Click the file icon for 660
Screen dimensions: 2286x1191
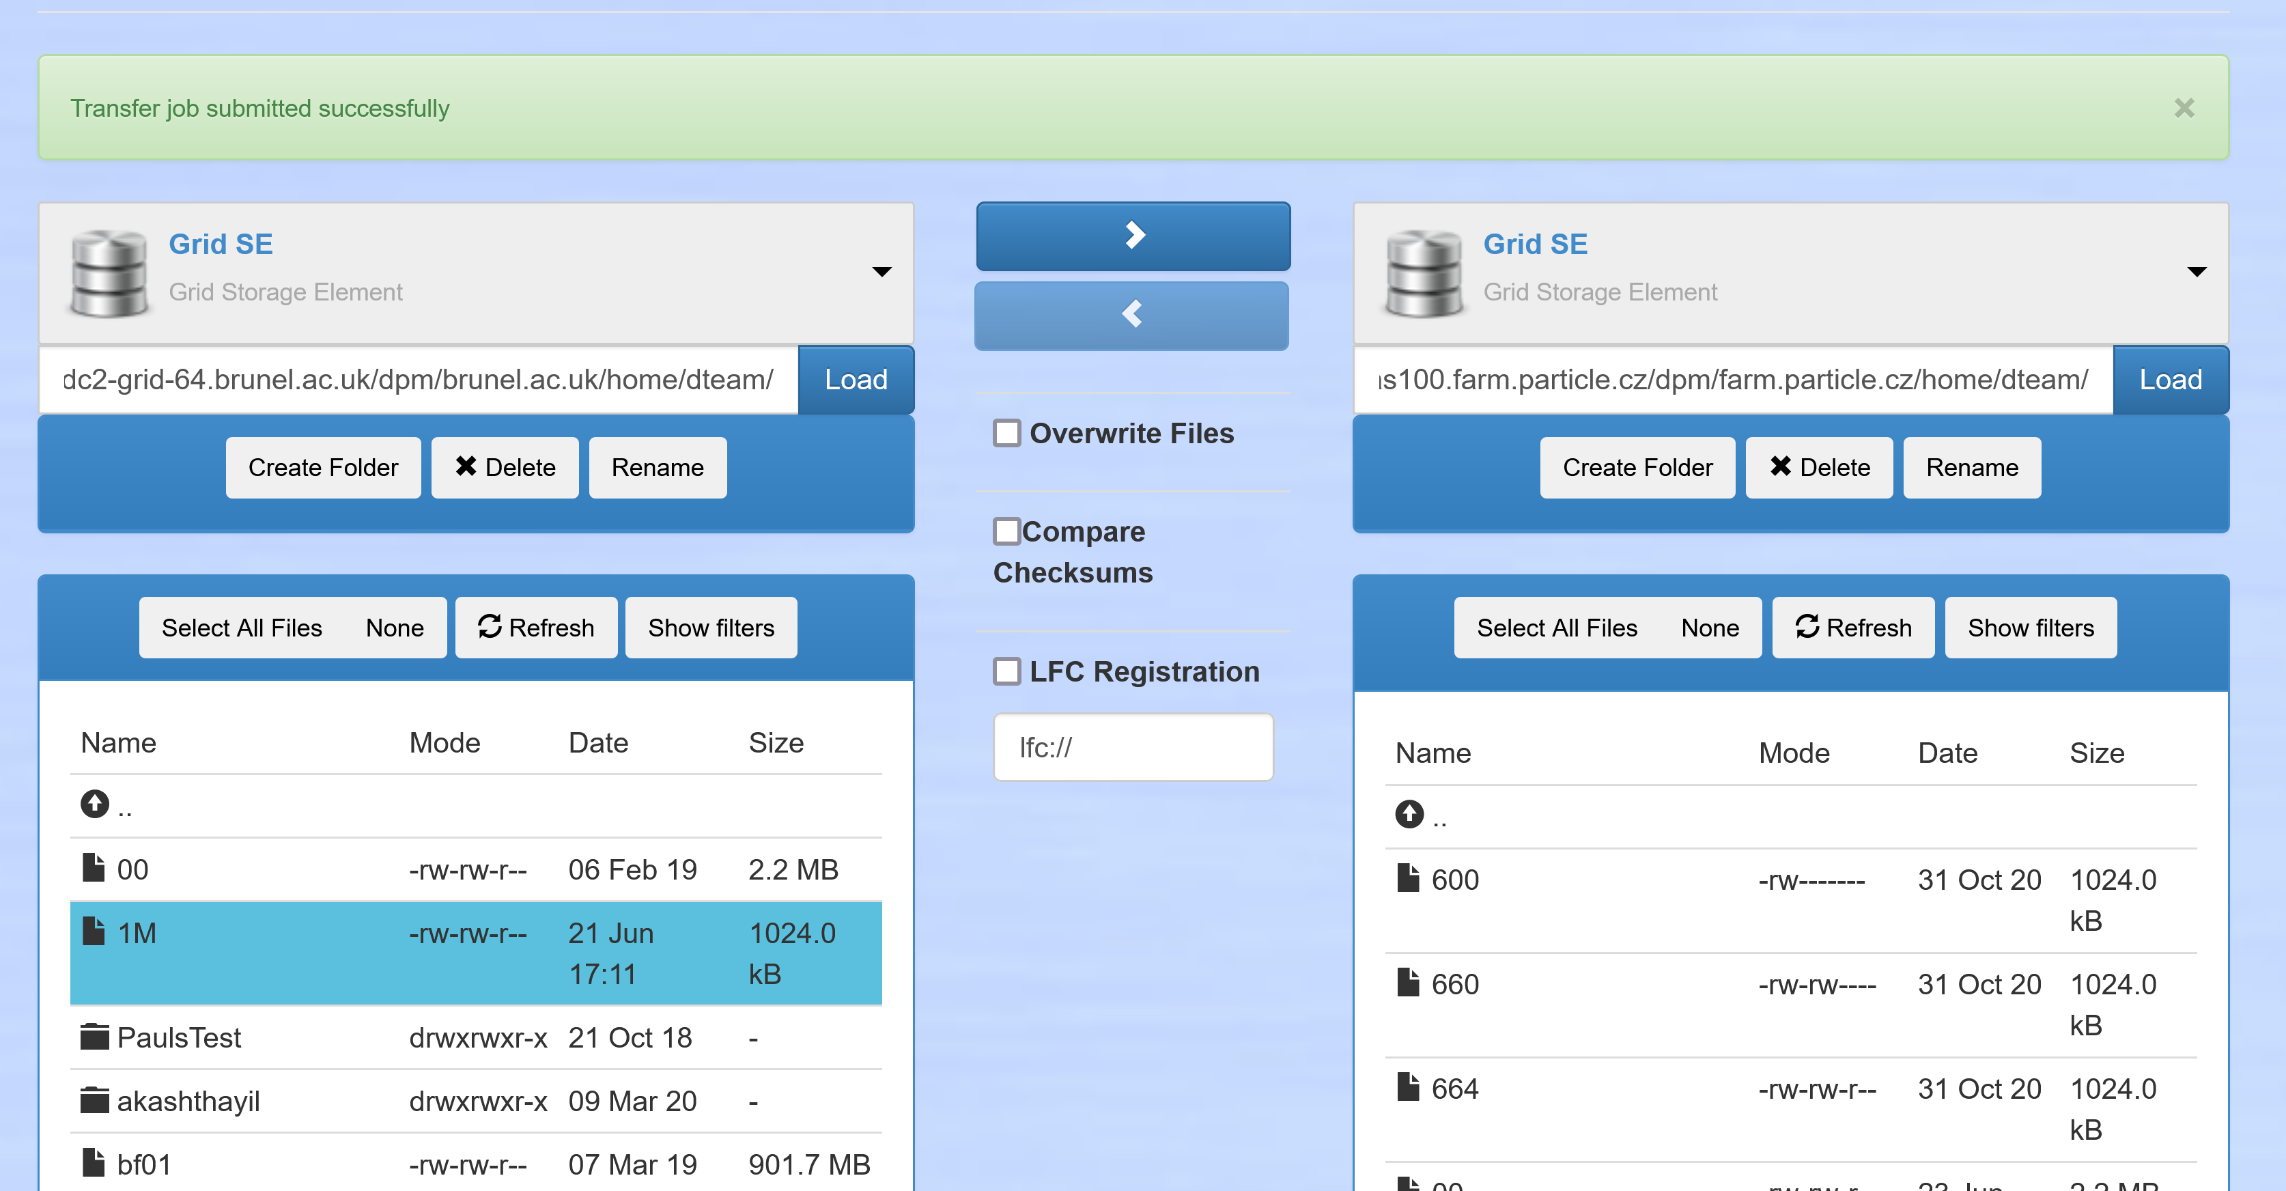point(1409,983)
